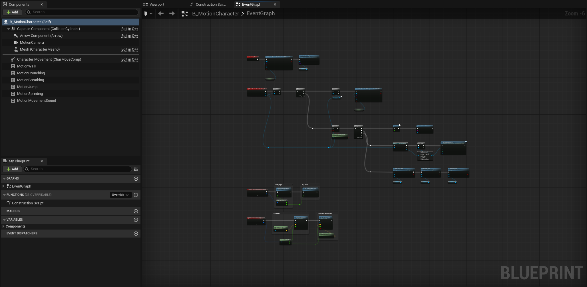The height and width of the screenshot is (287, 587).
Task: Select the MotionCamera component
Action: point(32,43)
